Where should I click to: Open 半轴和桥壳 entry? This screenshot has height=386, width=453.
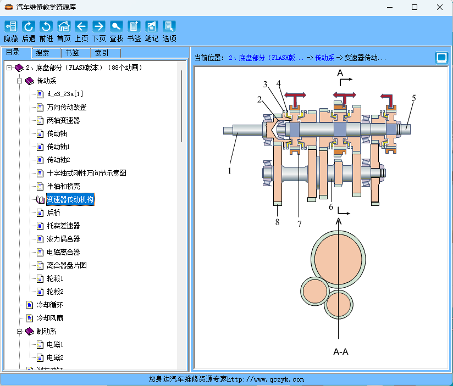pyautogui.click(x=64, y=186)
